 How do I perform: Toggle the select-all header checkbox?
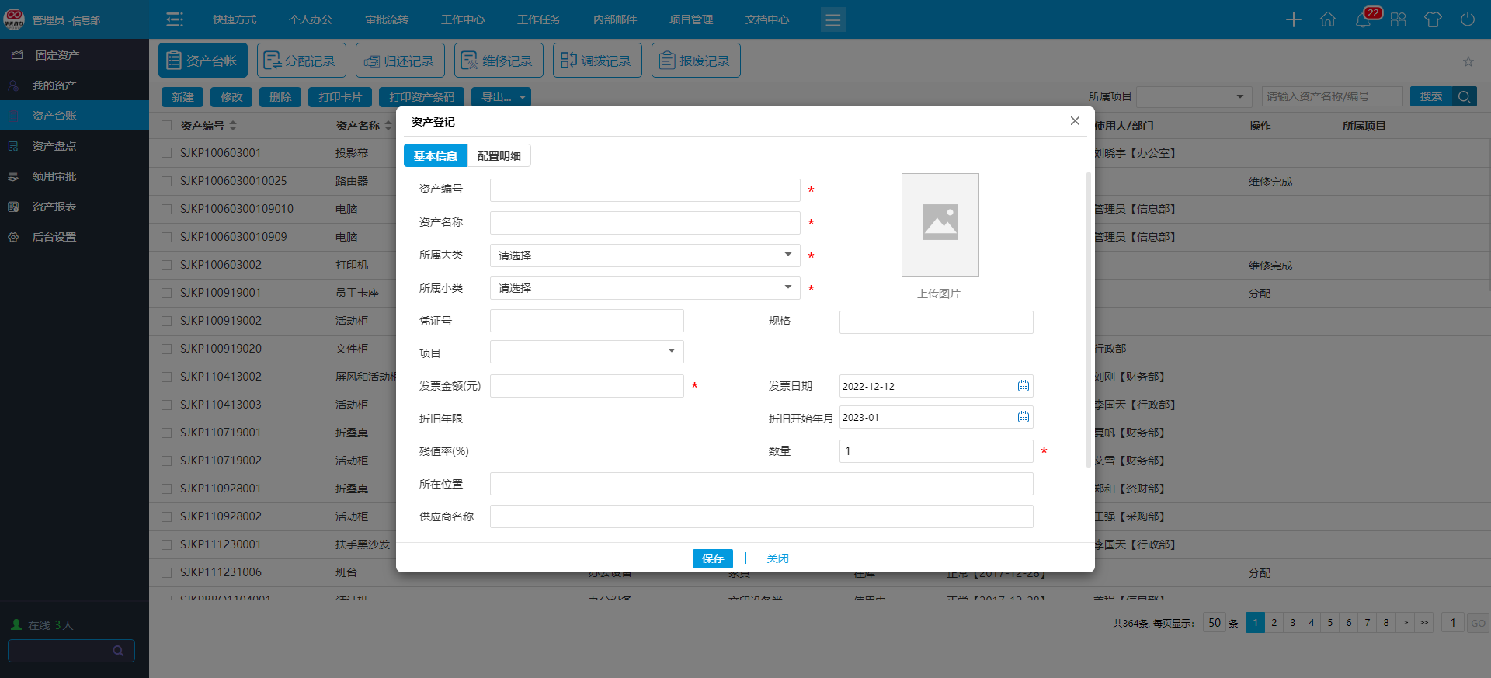click(166, 126)
